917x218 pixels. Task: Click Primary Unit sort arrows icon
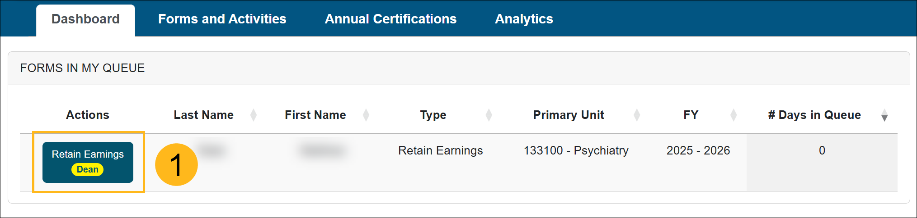pos(637,115)
